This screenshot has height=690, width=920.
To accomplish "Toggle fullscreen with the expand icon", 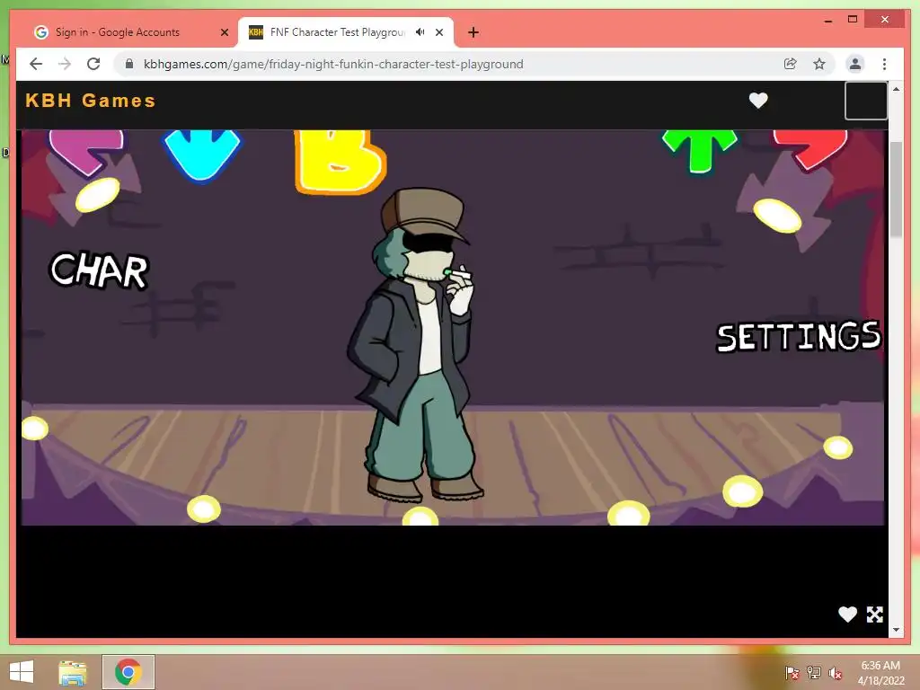I will [874, 615].
